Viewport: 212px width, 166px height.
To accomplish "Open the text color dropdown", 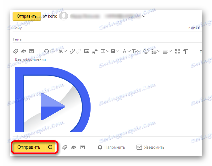I will click(105, 51).
